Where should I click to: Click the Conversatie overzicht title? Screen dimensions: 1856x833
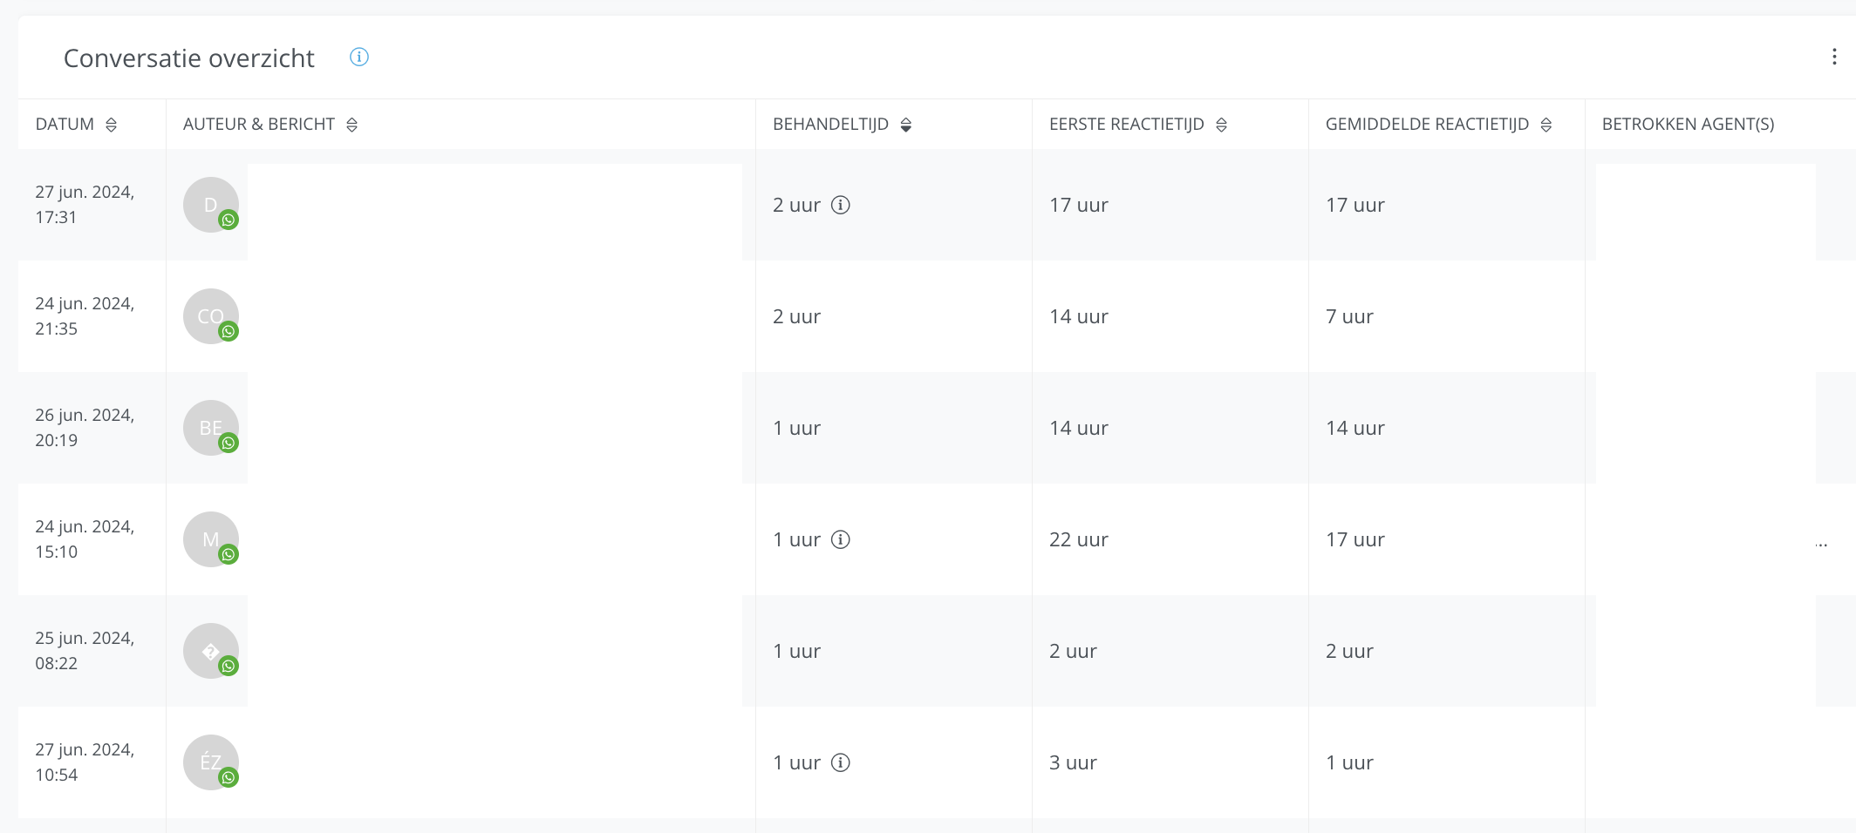[x=188, y=58]
